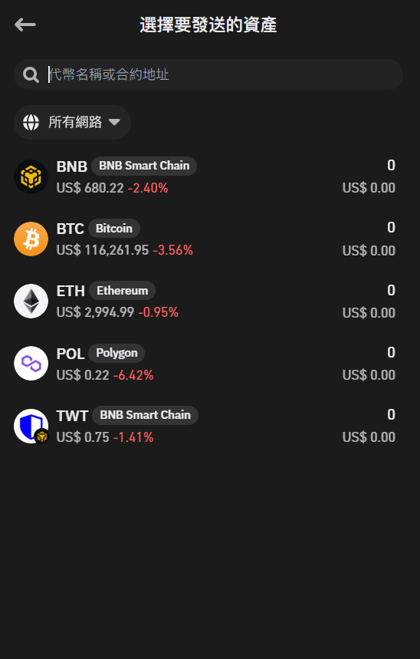Select TWT asset ticker label
The height and width of the screenshot is (659, 420).
(72, 416)
